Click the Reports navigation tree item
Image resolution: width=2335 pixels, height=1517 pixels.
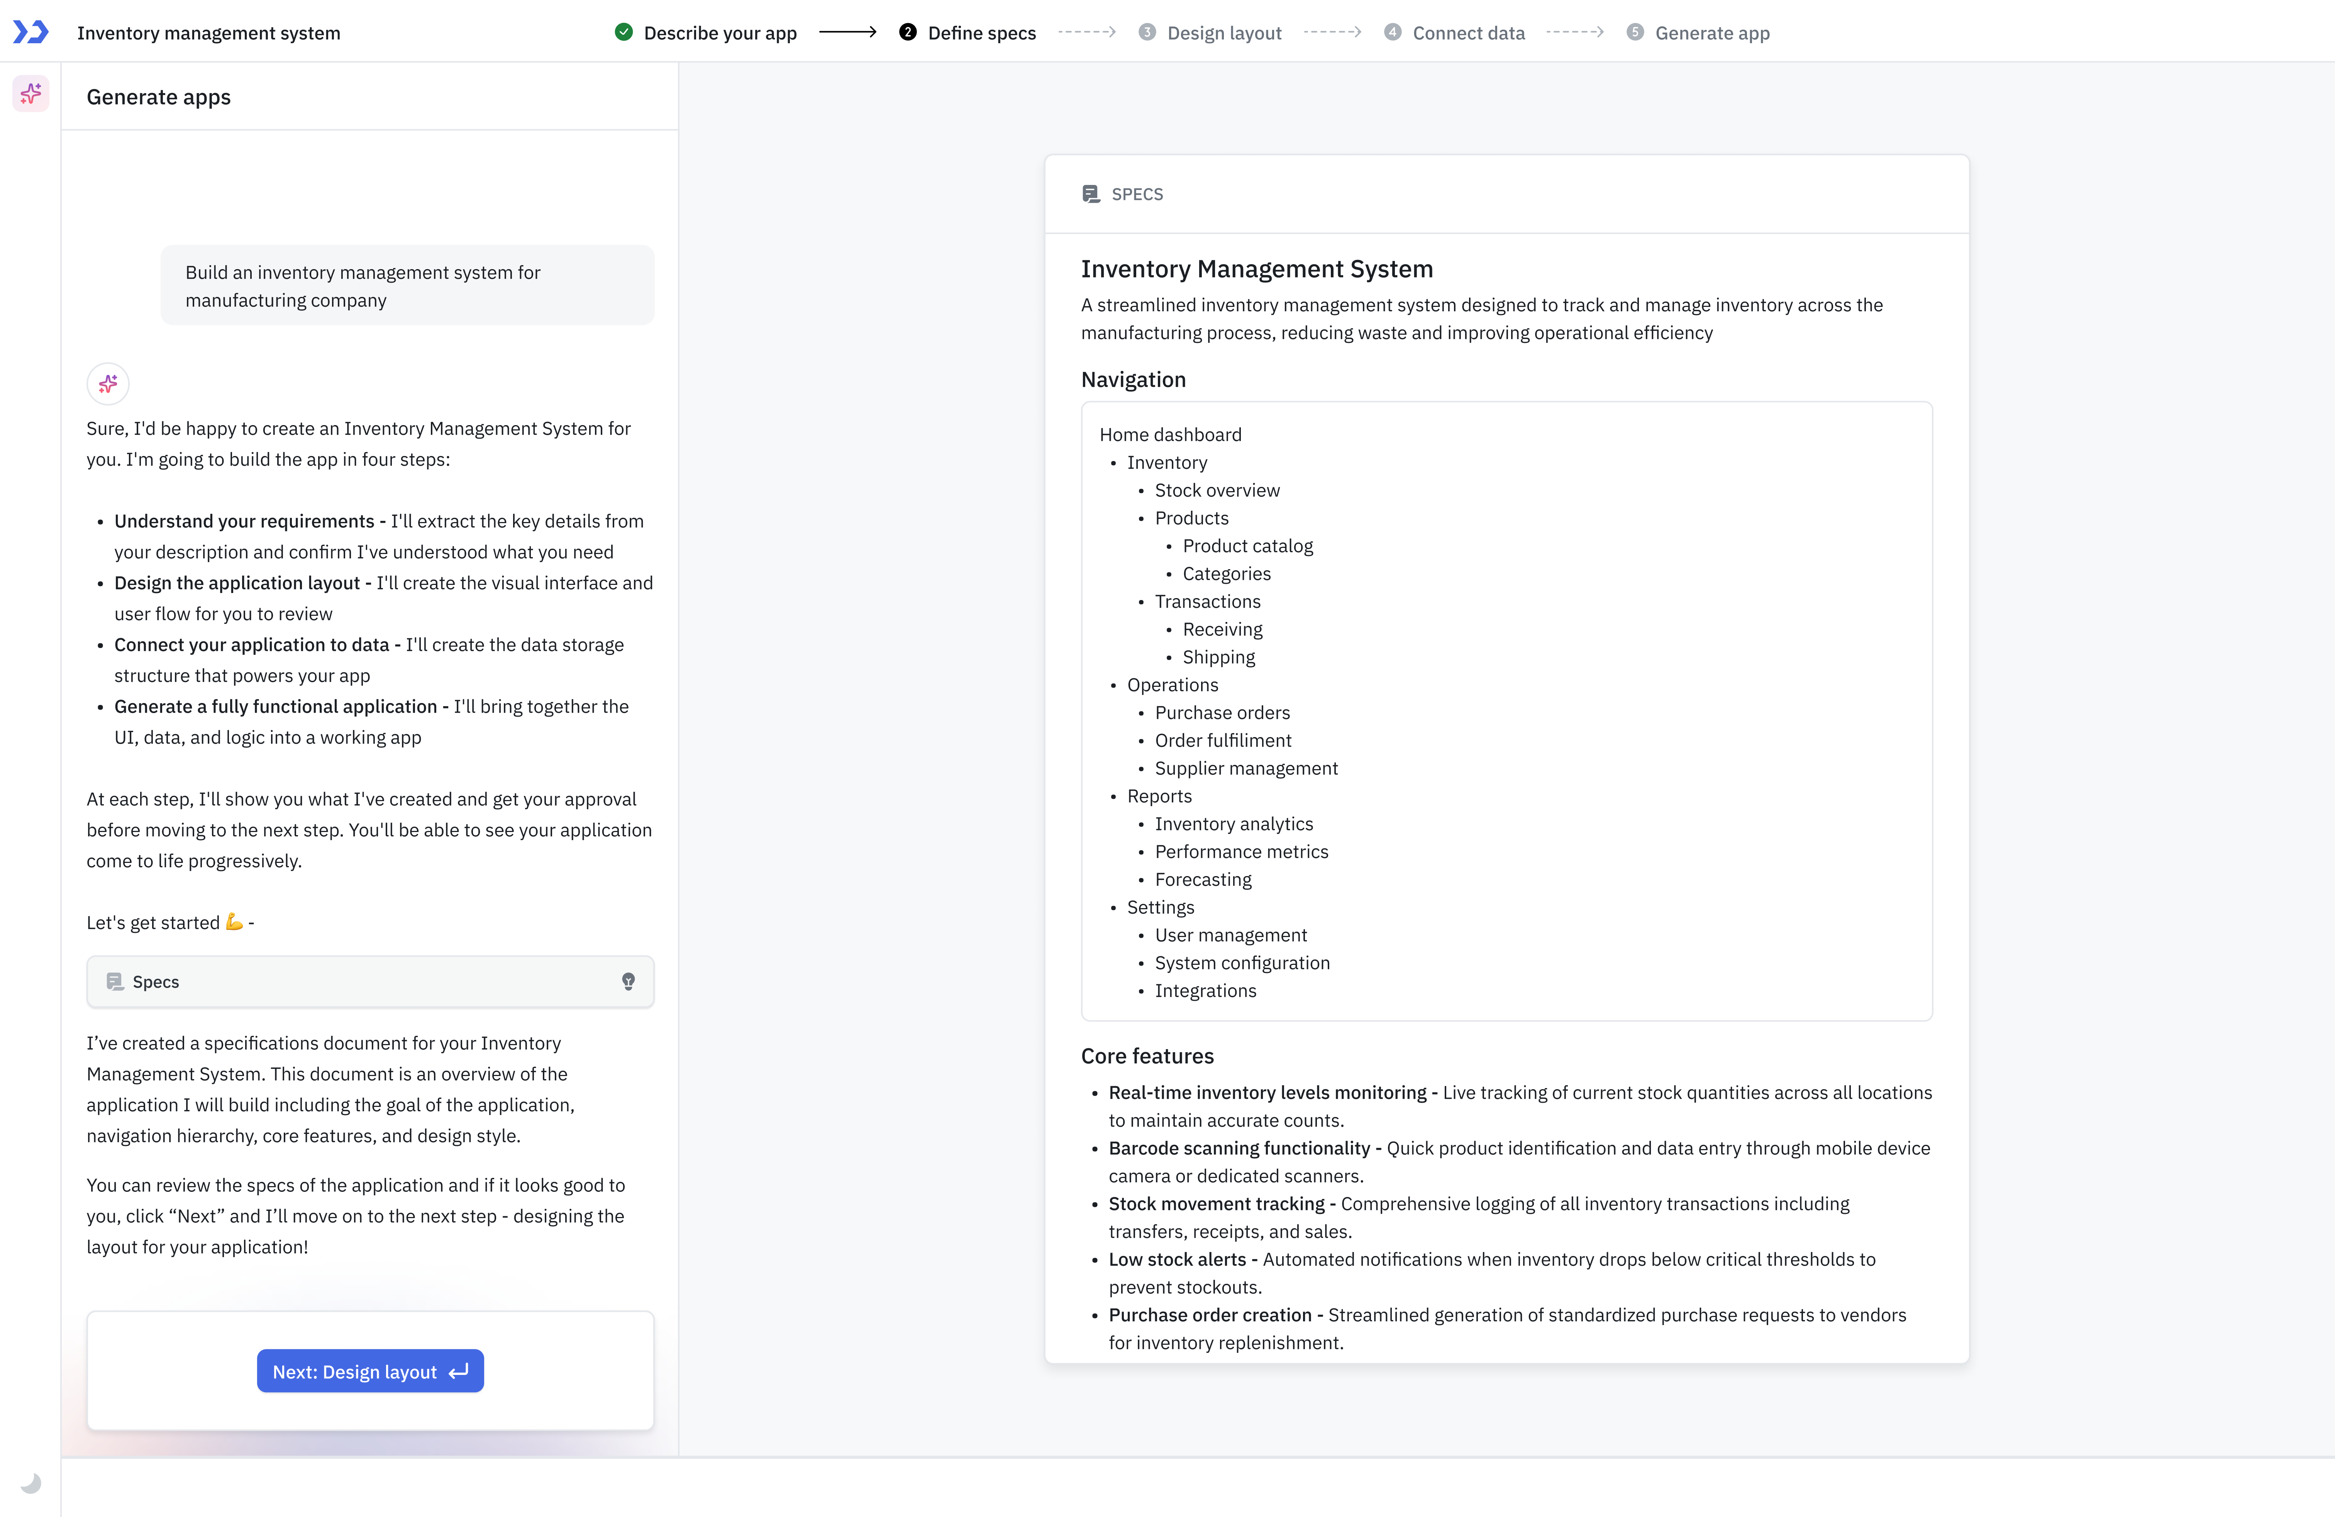[1159, 796]
